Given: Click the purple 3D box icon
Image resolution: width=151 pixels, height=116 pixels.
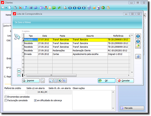Looking at the screenshot, I should tap(41, 8).
